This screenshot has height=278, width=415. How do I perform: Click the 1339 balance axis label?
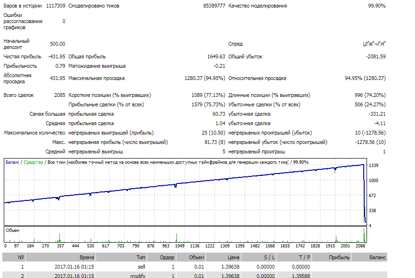374,165
